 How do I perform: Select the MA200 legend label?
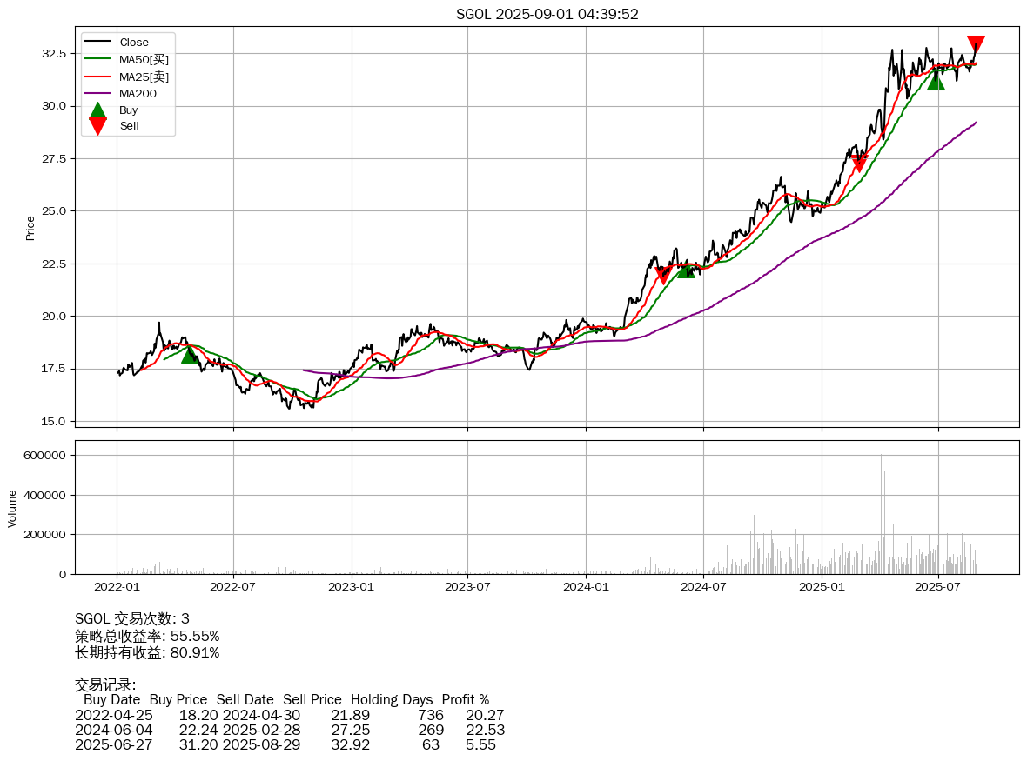point(138,93)
